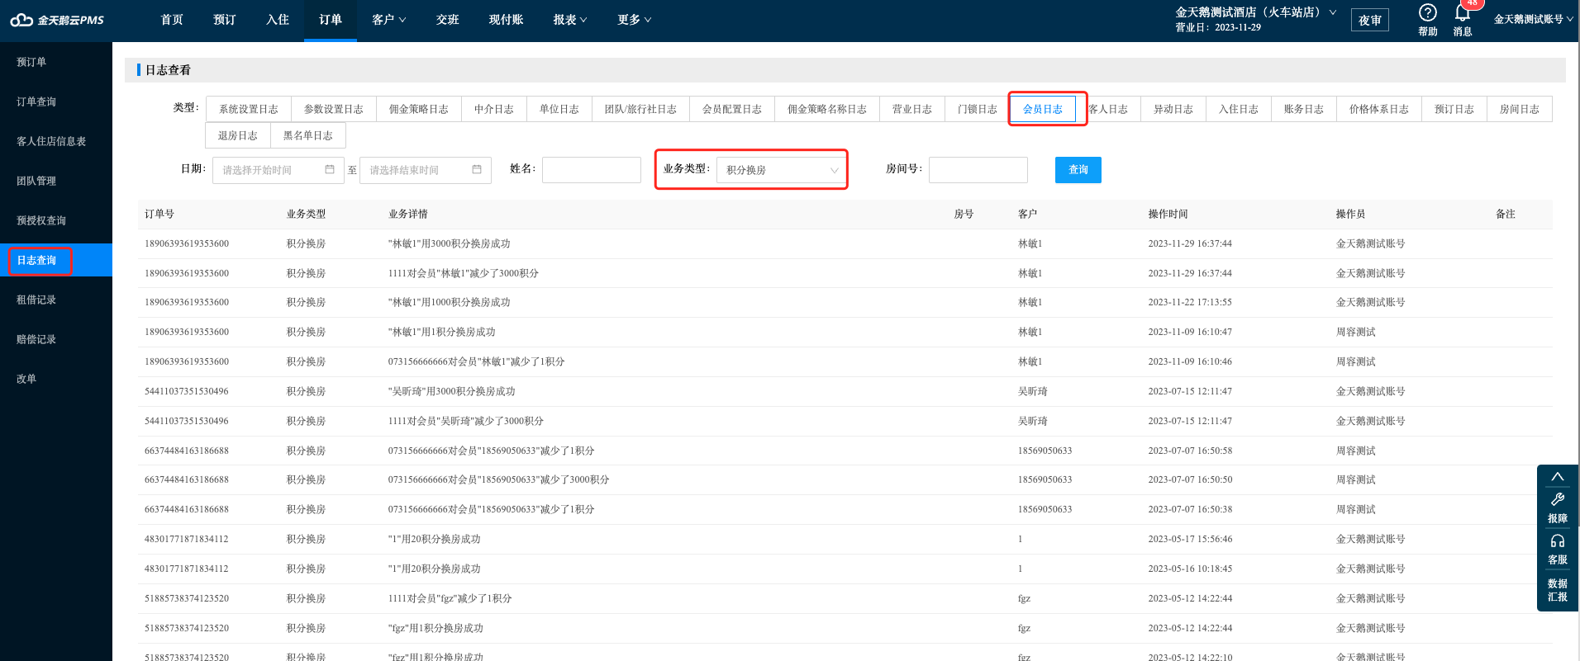Open 数据汇报 floating button
The width and height of the screenshot is (1580, 661).
click(1558, 590)
